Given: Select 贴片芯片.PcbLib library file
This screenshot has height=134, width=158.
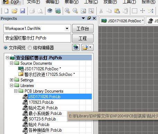Looking at the screenshot, I should (43, 108).
